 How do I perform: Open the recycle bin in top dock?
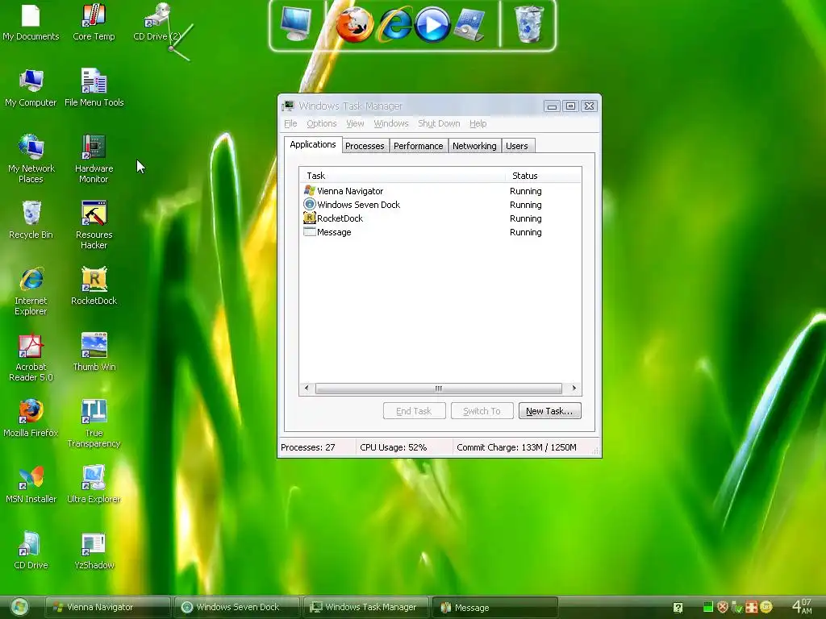click(528, 25)
